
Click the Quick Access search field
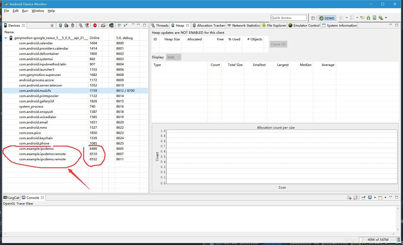pyautogui.click(x=288, y=18)
